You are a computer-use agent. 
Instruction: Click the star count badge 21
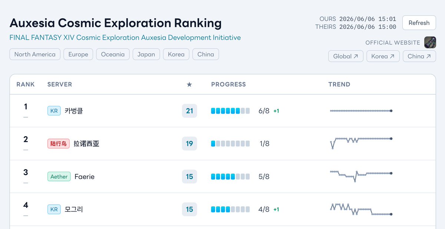tap(189, 111)
